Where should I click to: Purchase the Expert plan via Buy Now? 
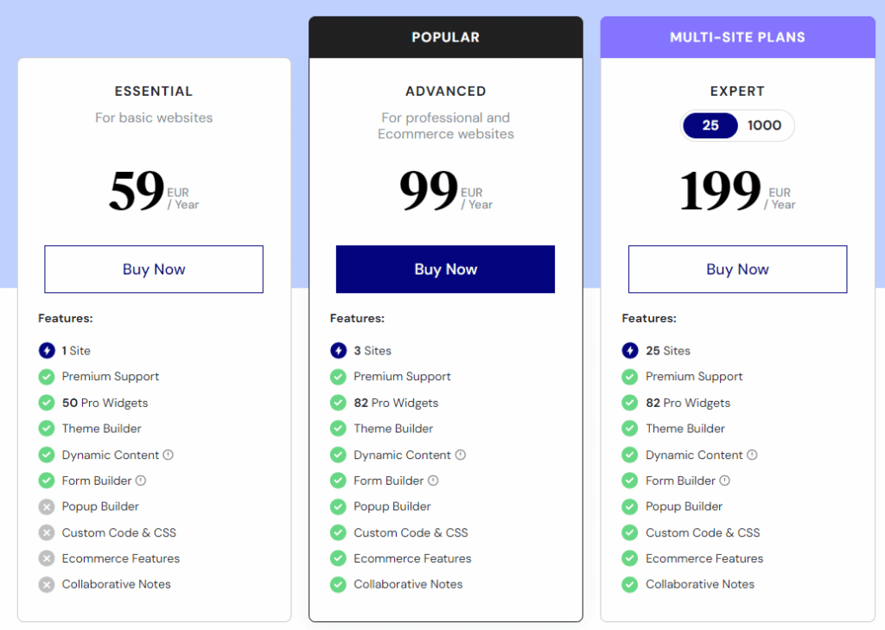coord(737,269)
